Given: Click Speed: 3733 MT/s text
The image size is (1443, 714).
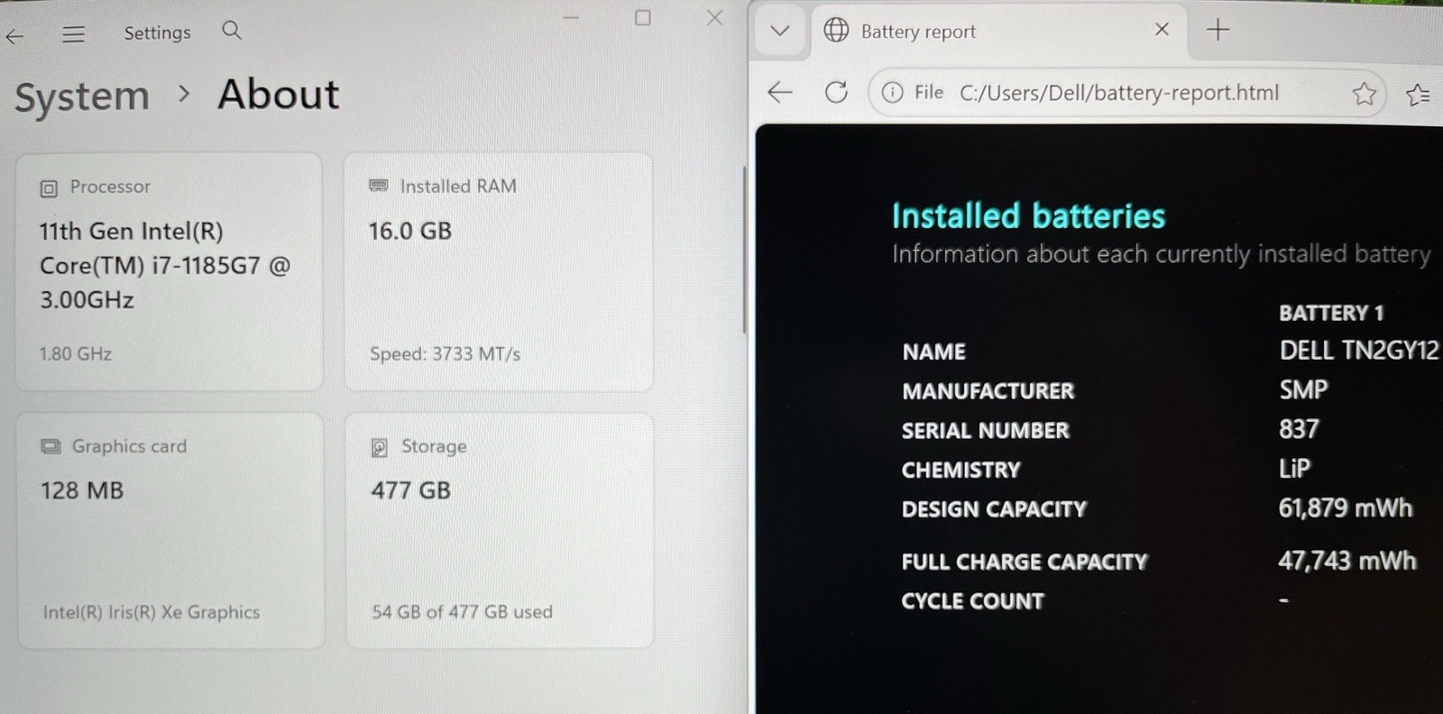Looking at the screenshot, I should 445,353.
